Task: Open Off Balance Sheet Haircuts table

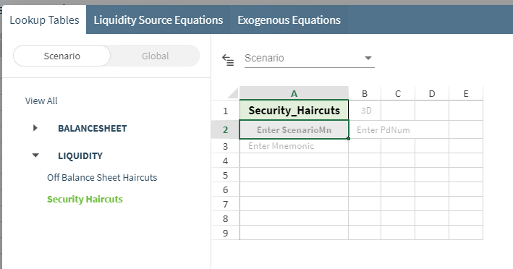Action: [102, 177]
